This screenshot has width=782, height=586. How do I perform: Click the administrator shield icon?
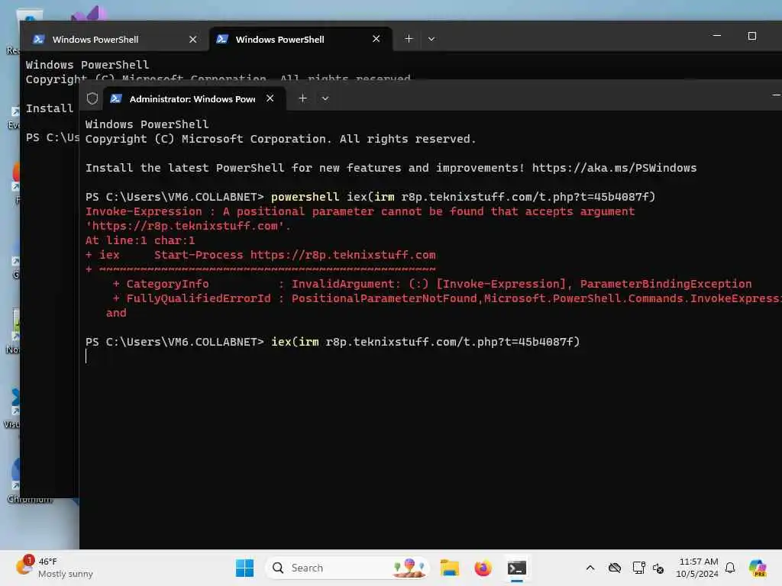[x=92, y=98]
